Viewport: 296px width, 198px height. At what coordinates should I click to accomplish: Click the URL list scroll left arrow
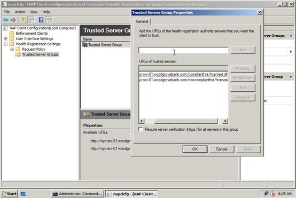coord(142,121)
